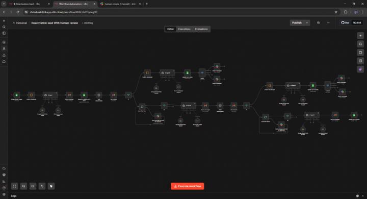Reload the page in the browser
The height and width of the screenshot is (199, 367).
pyautogui.click(x=18, y=12)
